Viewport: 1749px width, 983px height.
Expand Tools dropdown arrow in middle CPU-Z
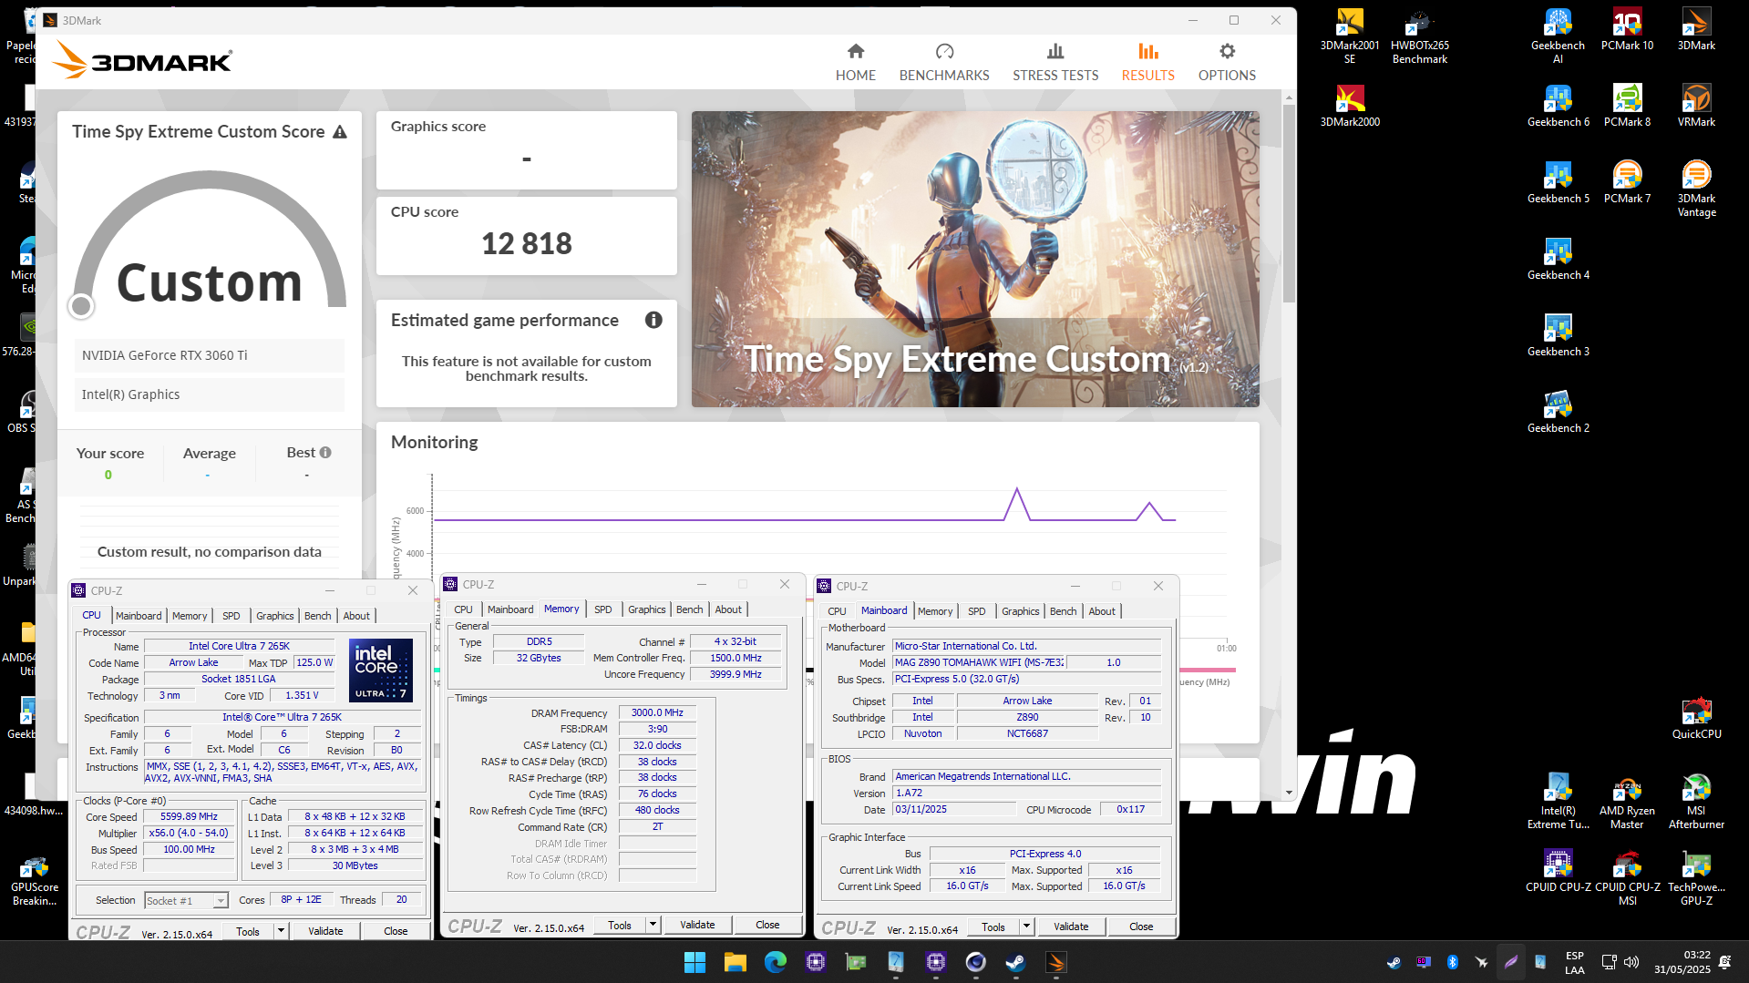click(653, 925)
